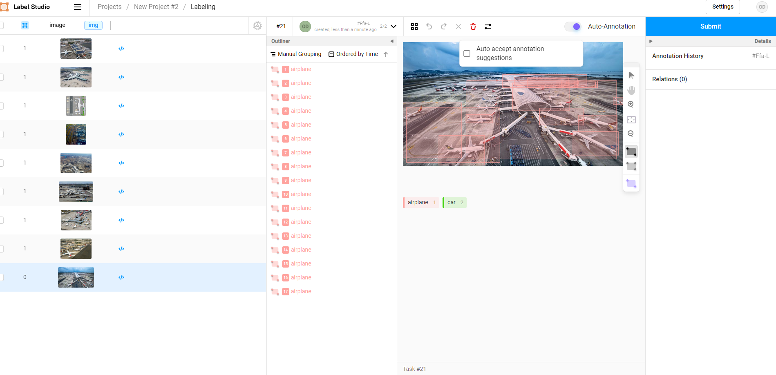The width and height of the screenshot is (776, 375).
Task: Create a relation using the relations icon
Action: (488, 26)
